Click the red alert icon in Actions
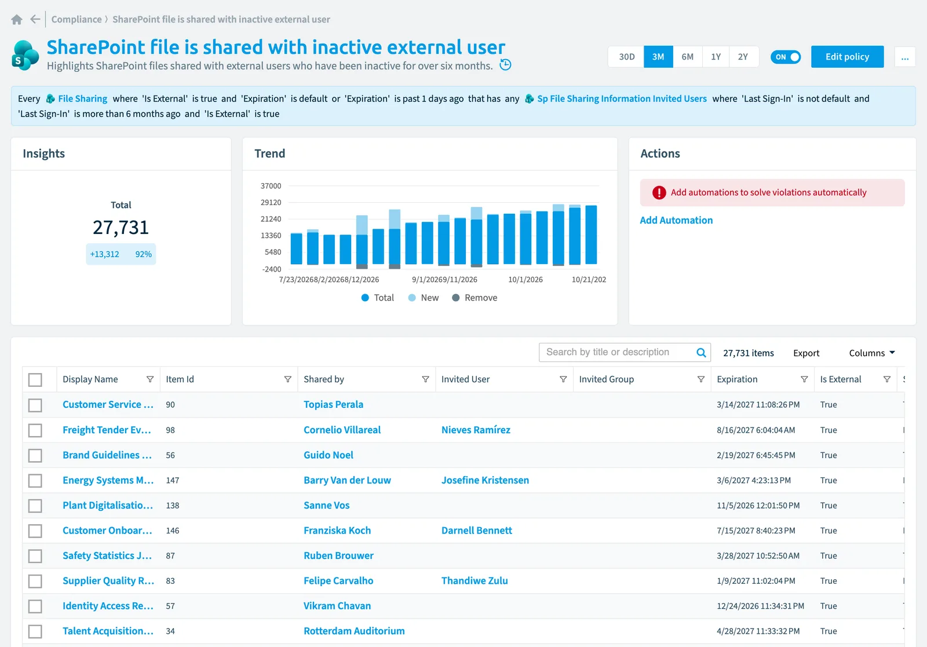 tap(659, 193)
